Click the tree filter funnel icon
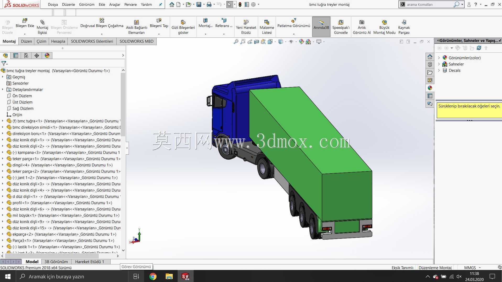 pos(4,63)
